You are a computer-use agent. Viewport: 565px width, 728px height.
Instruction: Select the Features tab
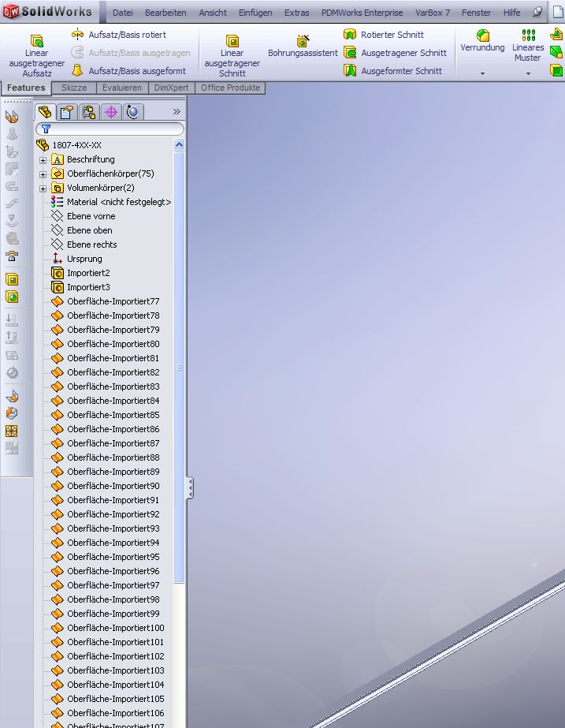point(26,88)
